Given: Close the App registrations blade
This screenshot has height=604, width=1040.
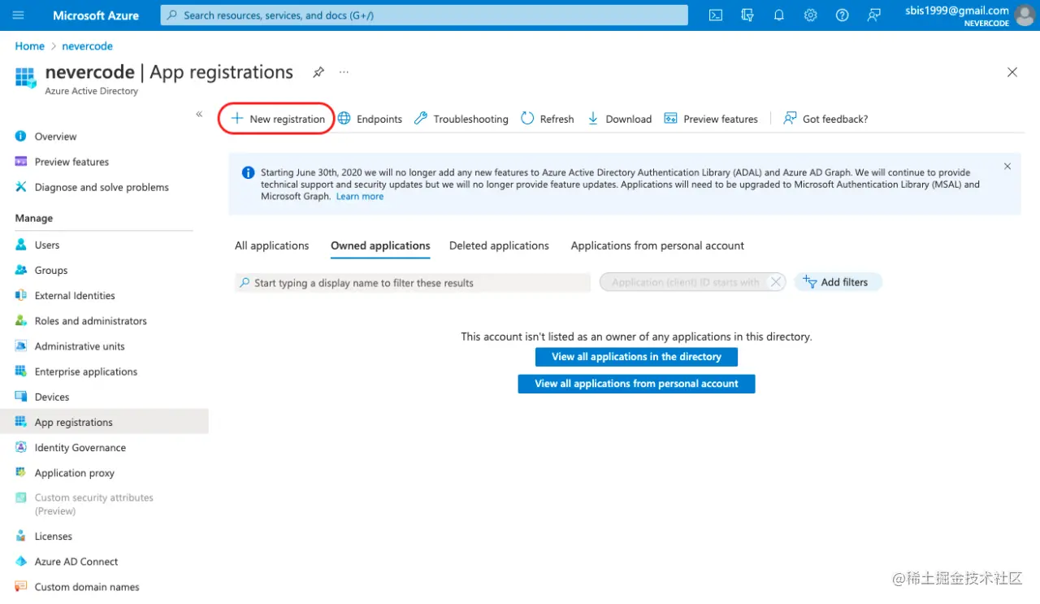Looking at the screenshot, I should click(1012, 72).
